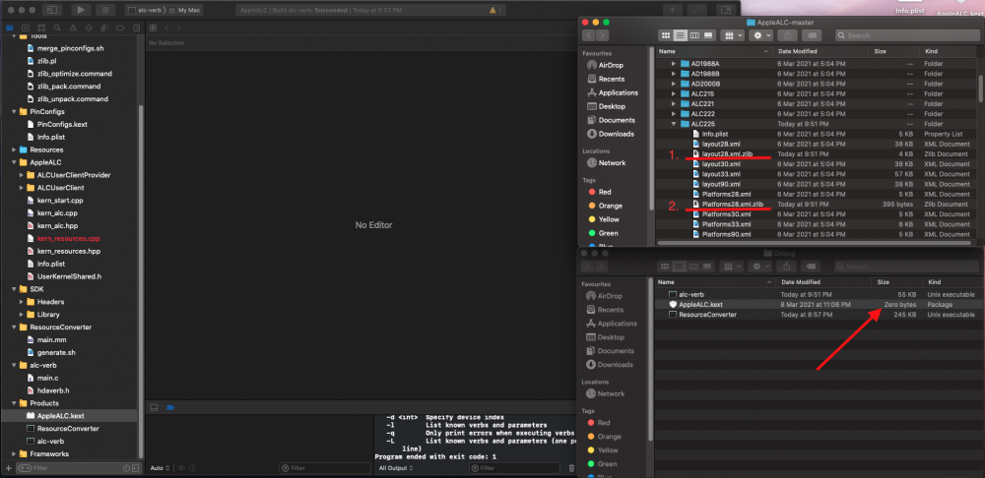This screenshot has height=478, width=985.
Task: Select hdaverb.h in the navigator
Action: (x=53, y=390)
